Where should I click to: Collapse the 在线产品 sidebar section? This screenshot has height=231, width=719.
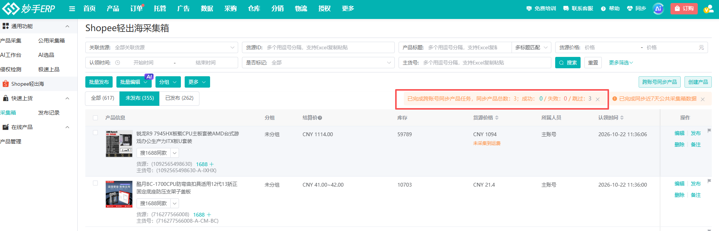[x=68, y=127]
